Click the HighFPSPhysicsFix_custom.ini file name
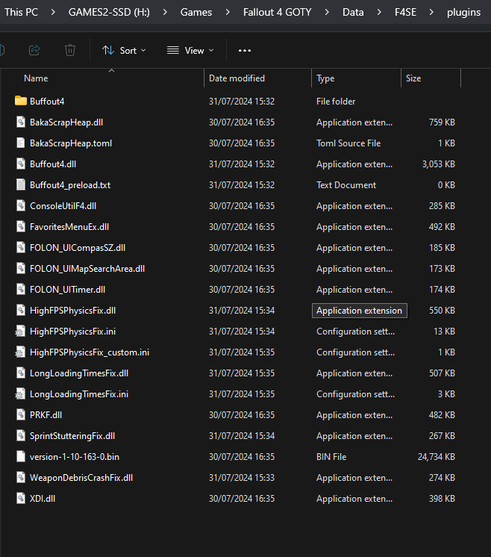 (x=90, y=352)
